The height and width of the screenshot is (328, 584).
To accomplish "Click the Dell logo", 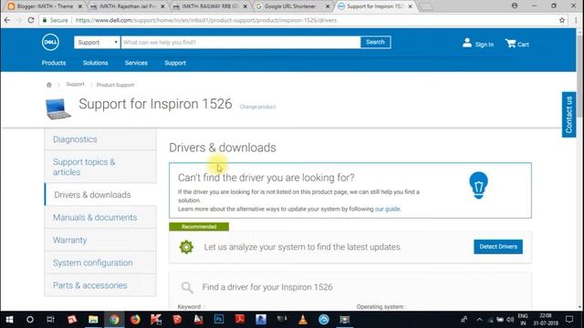I will (x=50, y=42).
